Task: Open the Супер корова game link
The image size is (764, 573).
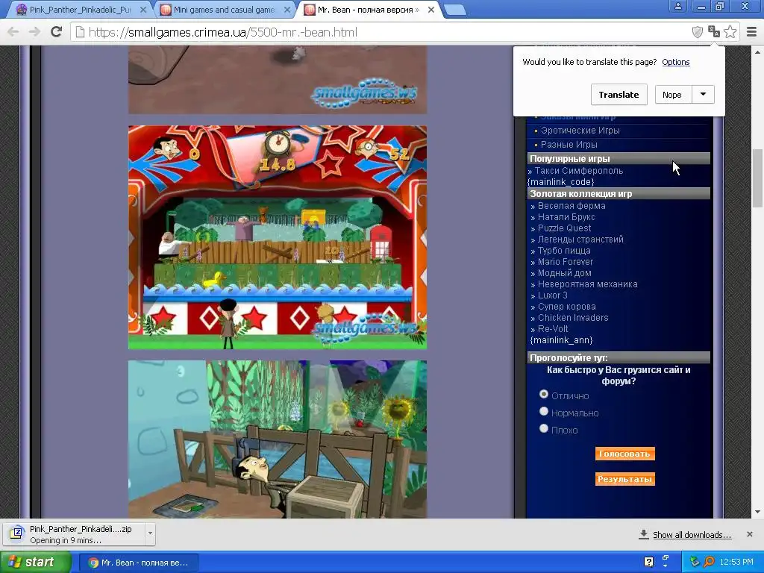Action: pyautogui.click(x=567, y=307)
